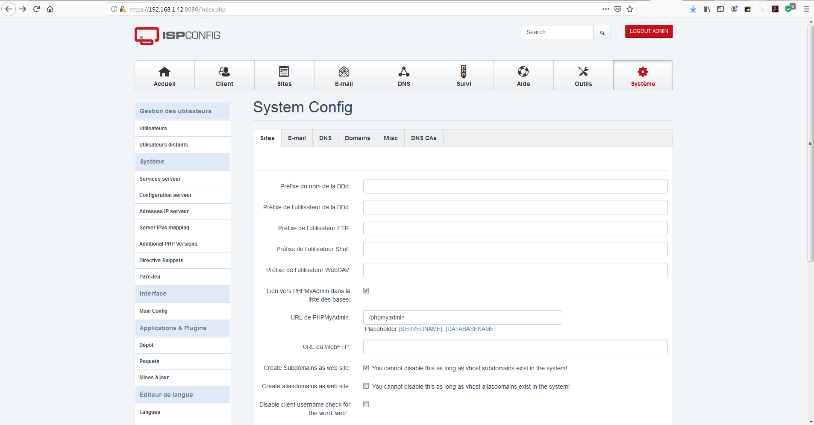The height and width of the screenshot is (425, 814).
Task: Open Adresses IP serveur in sidebar
Action: (x=183, y=211)
